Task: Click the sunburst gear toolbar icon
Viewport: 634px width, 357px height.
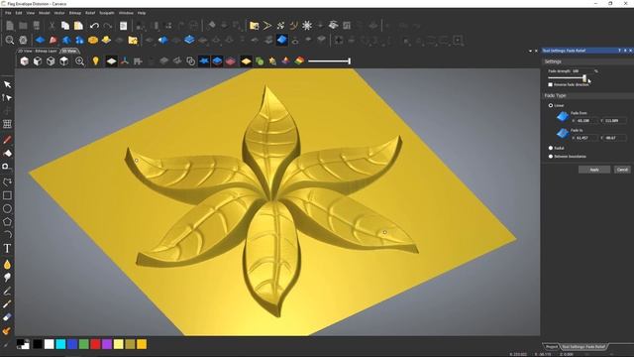Action: point(307,26)
